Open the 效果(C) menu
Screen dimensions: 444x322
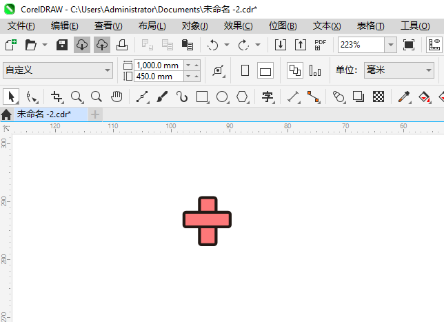pos(238,26)
